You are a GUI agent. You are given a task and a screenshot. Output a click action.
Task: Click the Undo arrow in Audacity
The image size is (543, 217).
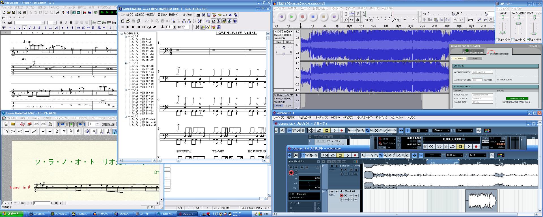(456, 20)
